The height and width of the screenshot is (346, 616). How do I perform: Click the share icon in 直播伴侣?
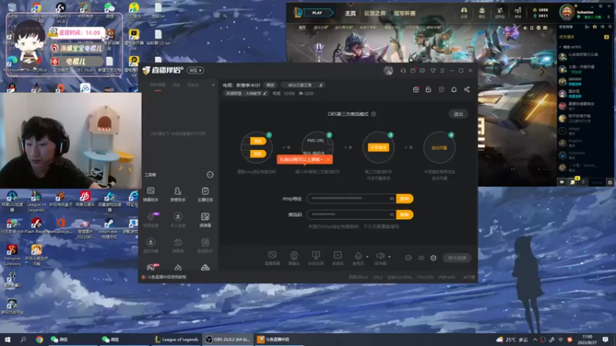coord(467,89)
